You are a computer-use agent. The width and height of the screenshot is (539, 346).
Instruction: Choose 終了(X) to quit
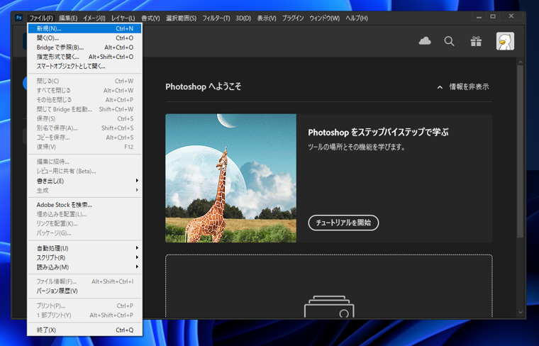point(84,330)
